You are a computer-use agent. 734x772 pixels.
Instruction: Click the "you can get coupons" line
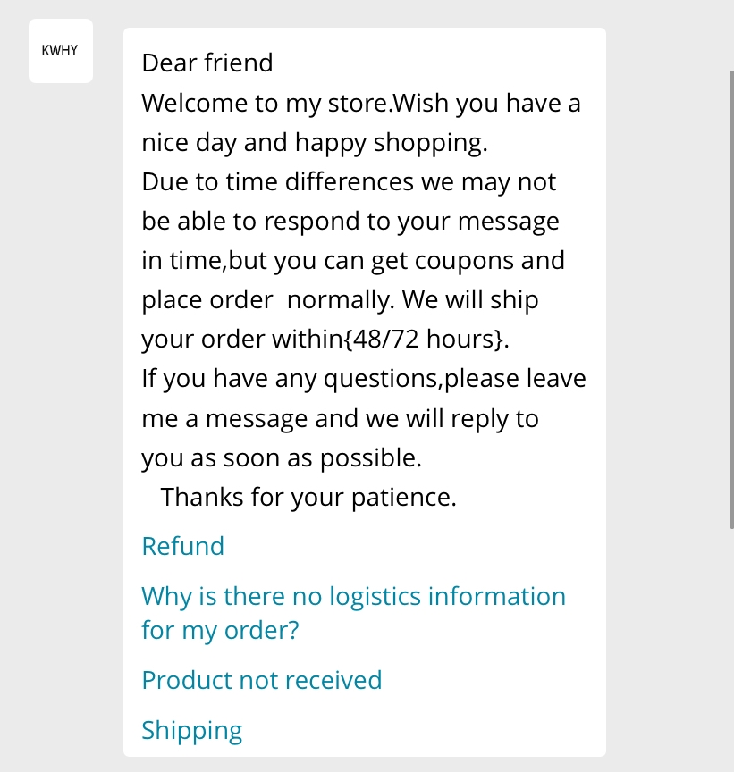tap(353, 260)
